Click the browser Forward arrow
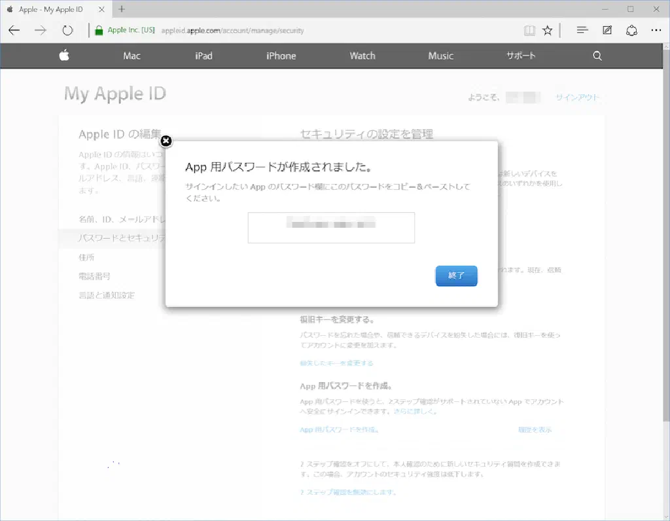 pos(41,30)
